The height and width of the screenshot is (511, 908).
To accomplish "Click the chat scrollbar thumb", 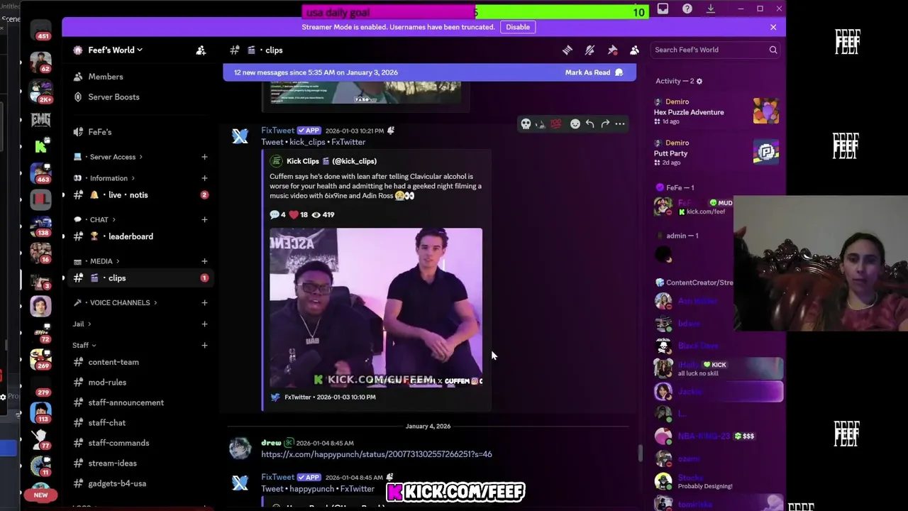I will 641,452.
